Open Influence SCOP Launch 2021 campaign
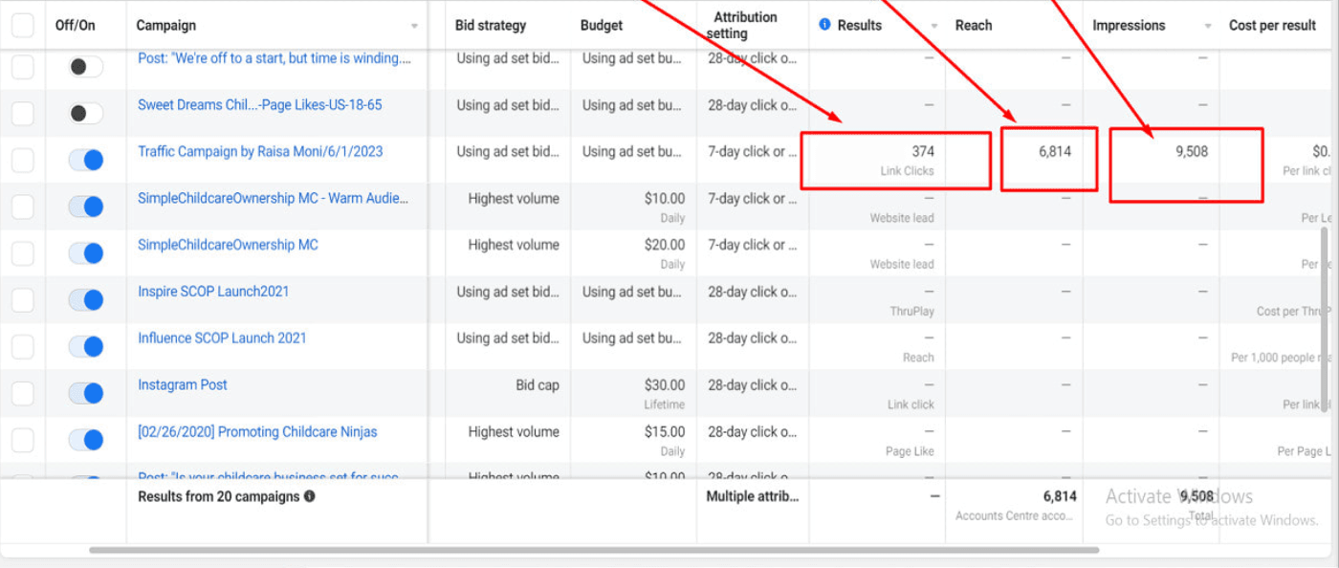 pyautogui.click(x=222, y=338)
